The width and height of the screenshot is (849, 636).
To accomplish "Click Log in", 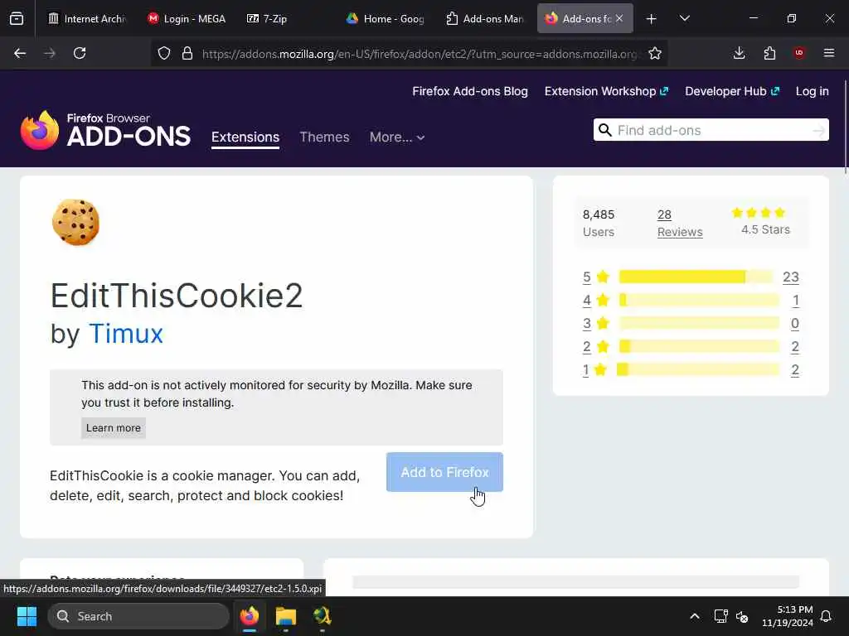I will [x=813, y=91].
